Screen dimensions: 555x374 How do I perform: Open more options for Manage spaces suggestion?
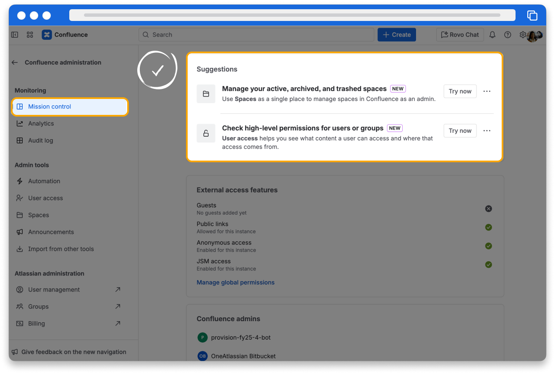tap(487, 91)
